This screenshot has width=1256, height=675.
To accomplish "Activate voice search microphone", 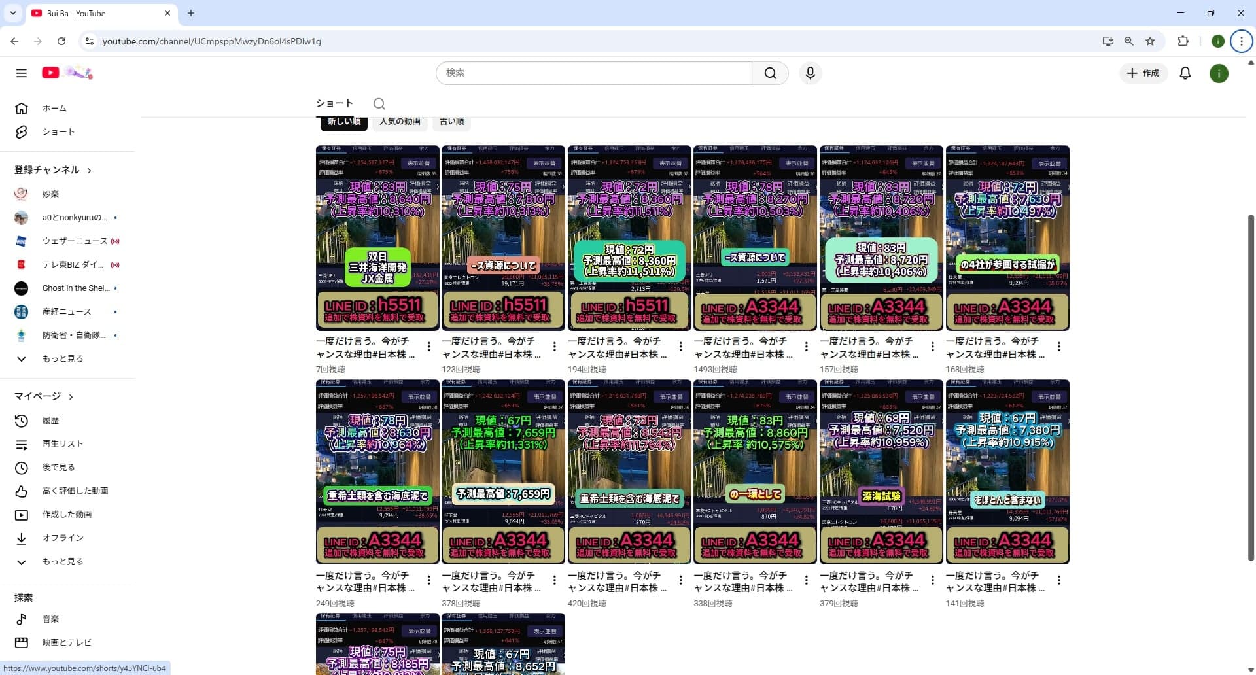I will point(810,73).
